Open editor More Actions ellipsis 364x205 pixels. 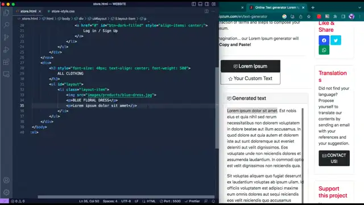(213, 11)
